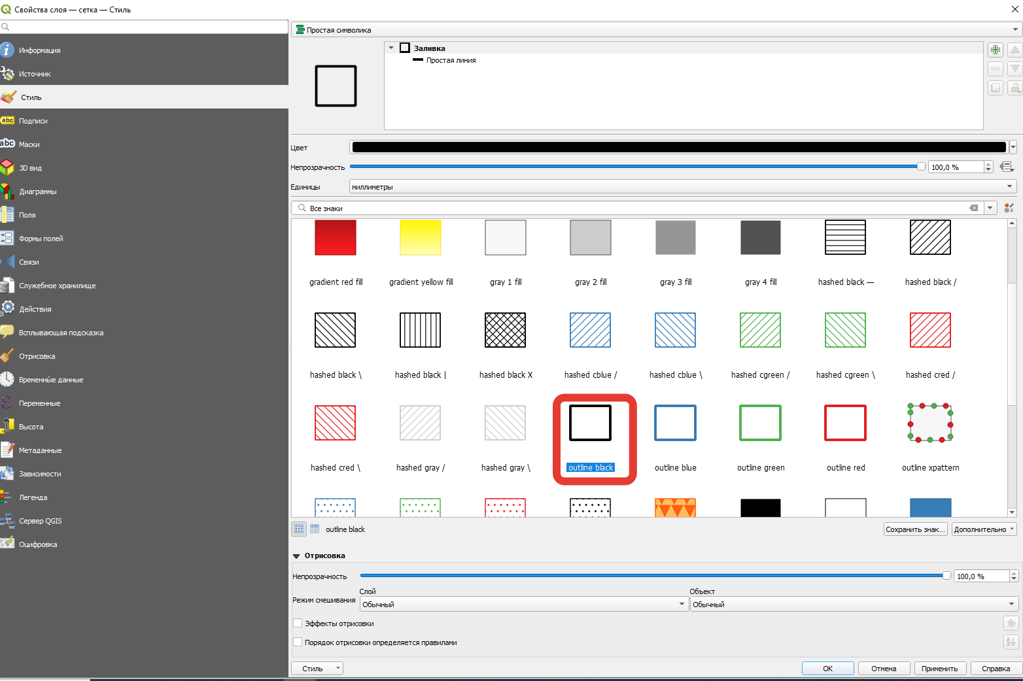Toggle Порядок отрисовки определяется правилами checkbox
This screenshot has width=1023, height=681.
(298, 642)
